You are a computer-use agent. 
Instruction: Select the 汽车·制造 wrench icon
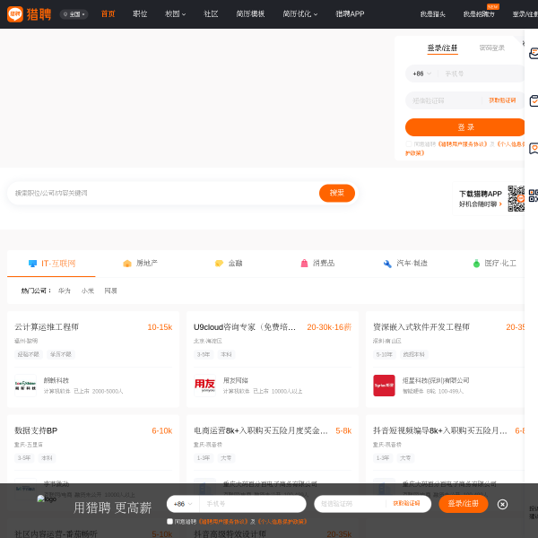(387, 263)
